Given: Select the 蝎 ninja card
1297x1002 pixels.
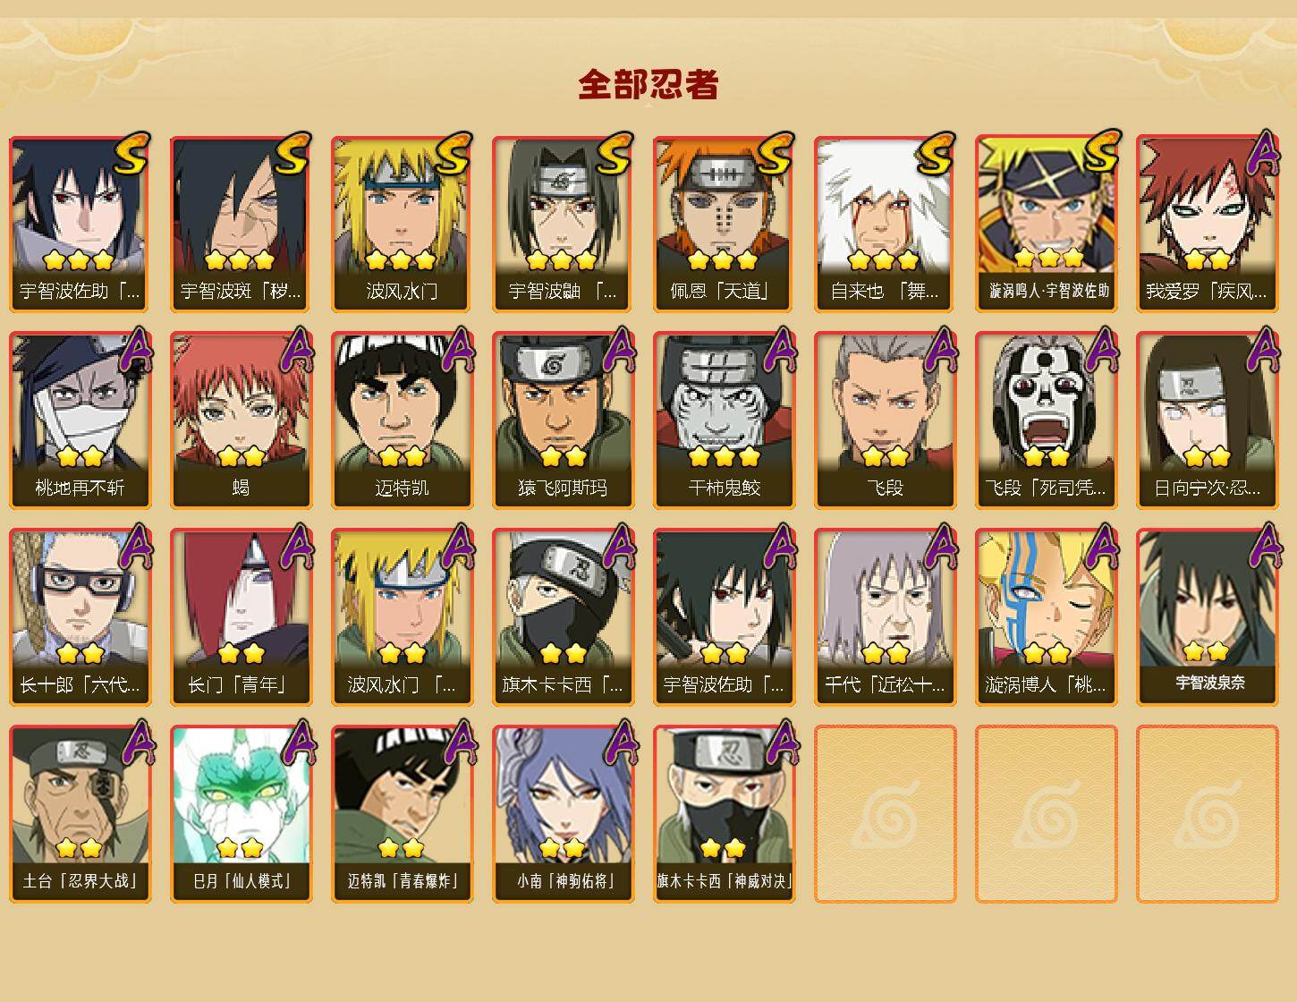Looking at the screenshot, I should click(242, 420).
